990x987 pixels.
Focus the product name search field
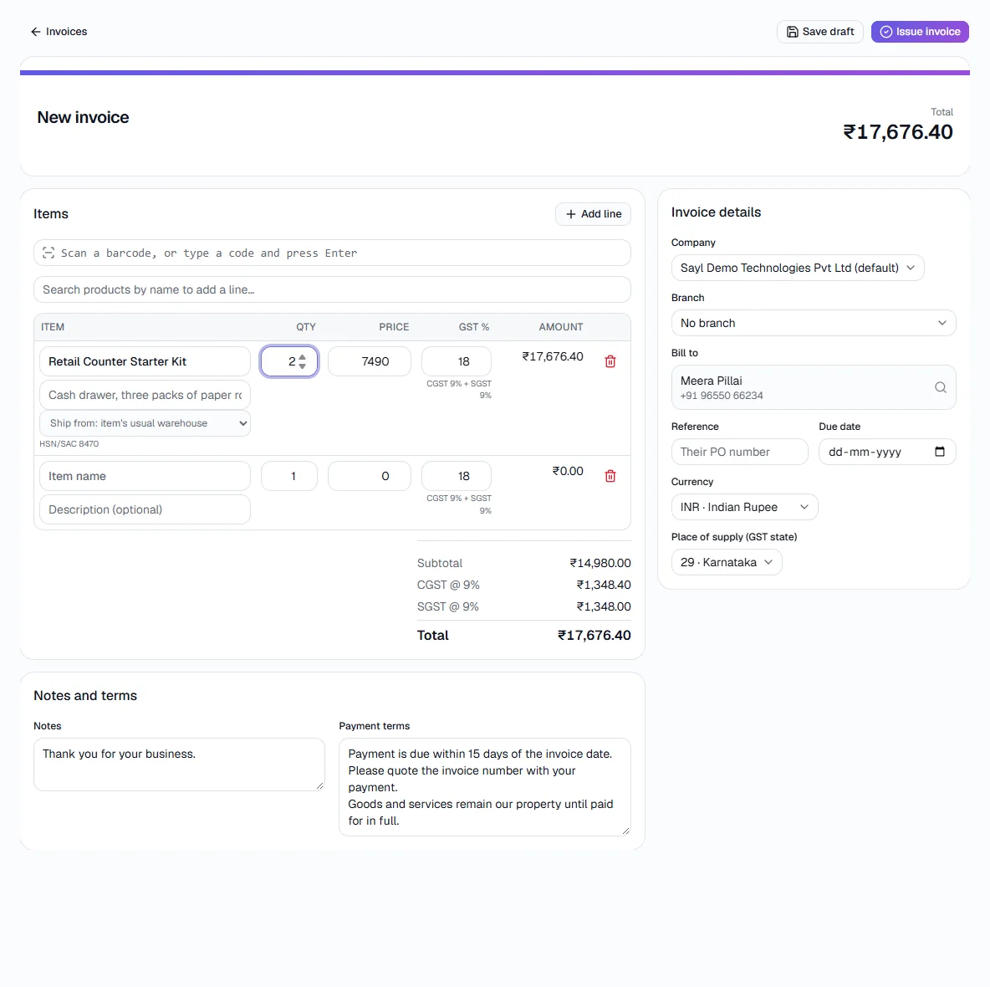pyautogui.click(x=332, y=289)
